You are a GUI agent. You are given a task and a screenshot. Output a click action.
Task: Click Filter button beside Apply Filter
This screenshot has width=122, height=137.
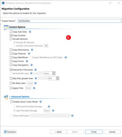click(28, 88)
